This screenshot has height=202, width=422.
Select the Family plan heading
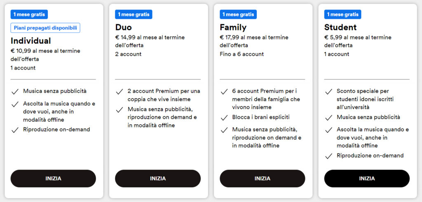coord(233,28)
